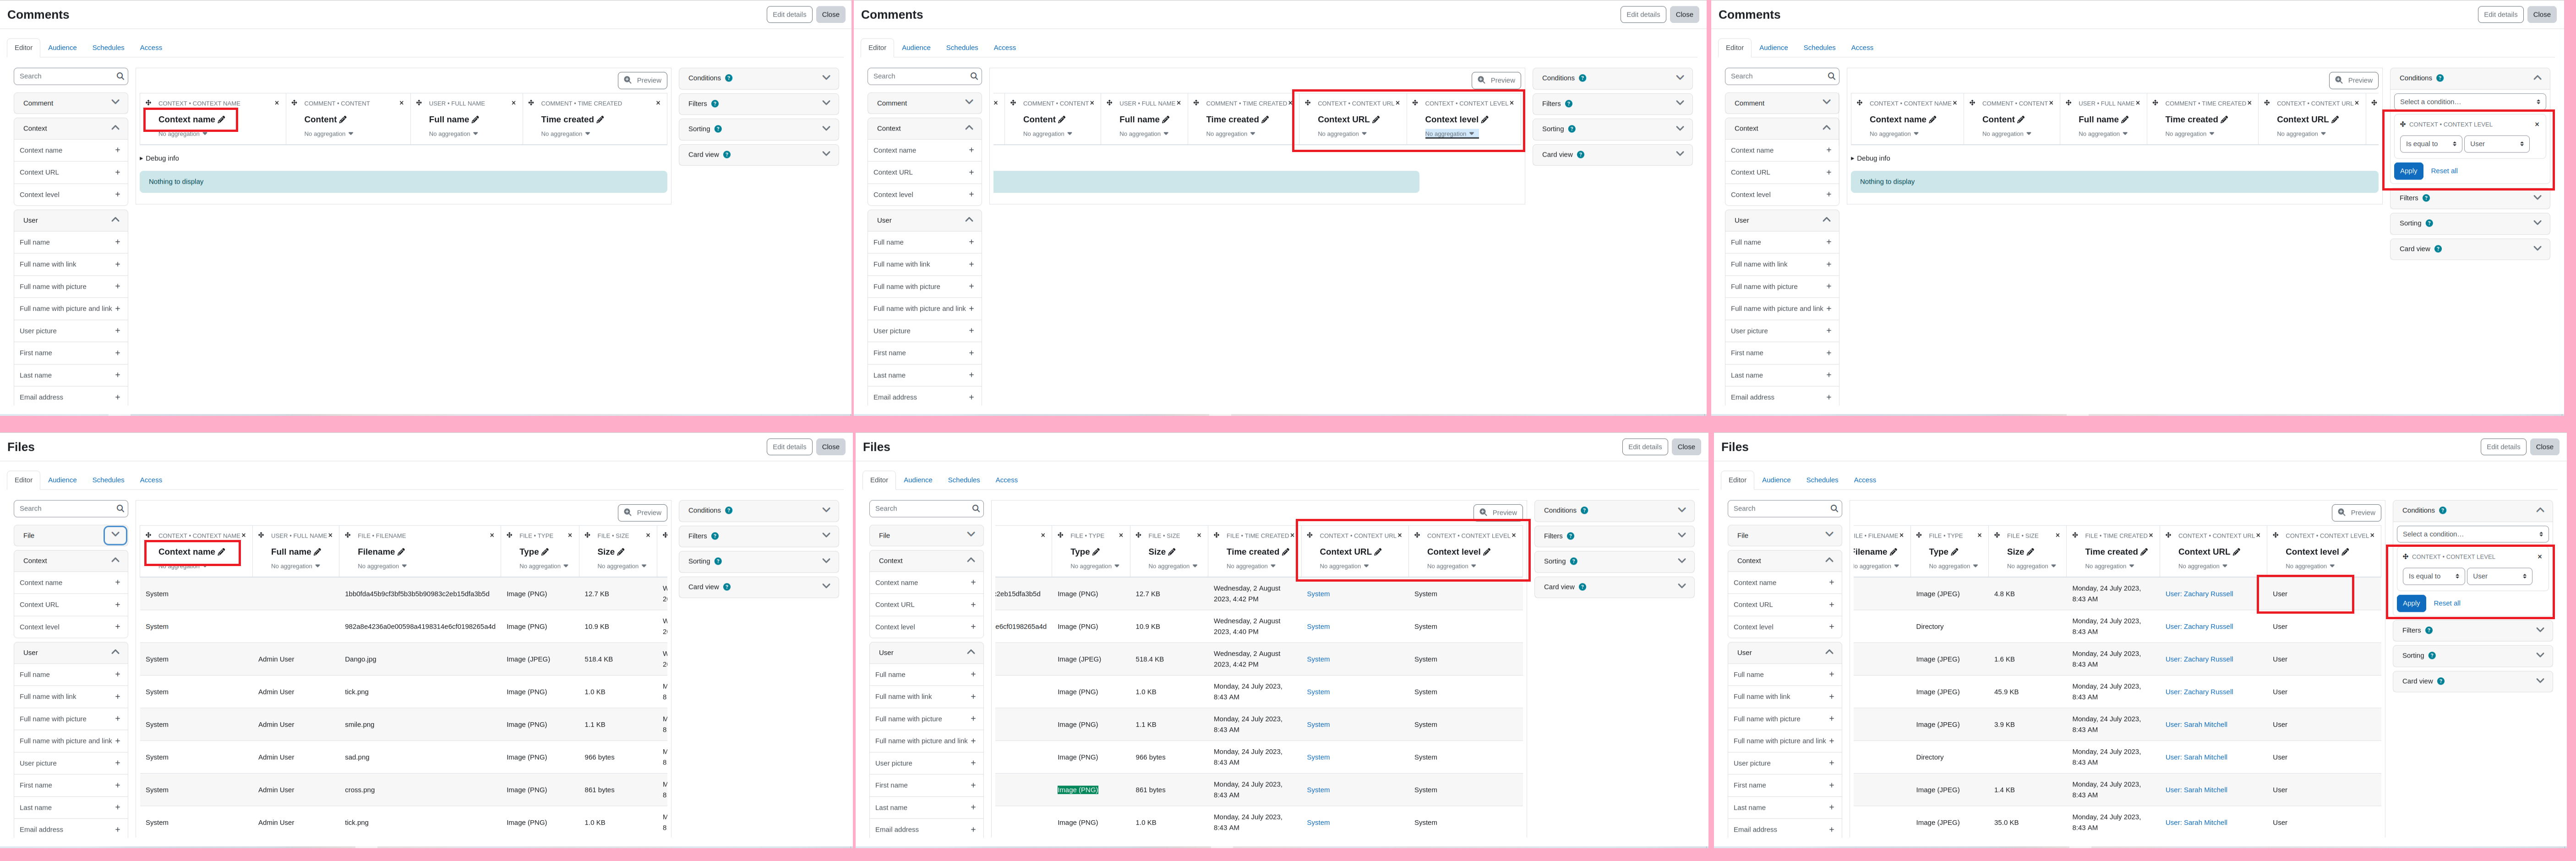Open Filename aggregation dropdown, bottom-left Files panel
This screenshot has height=861, width=2576.
tap(382, 566)
